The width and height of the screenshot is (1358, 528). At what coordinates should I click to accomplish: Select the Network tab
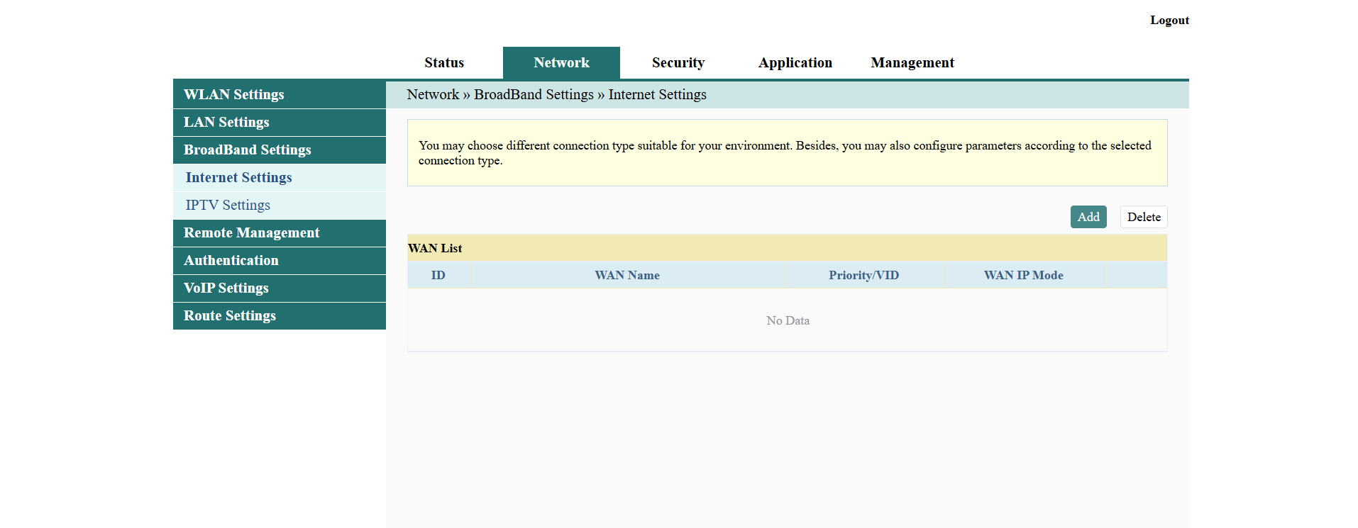tap(561, 63)
